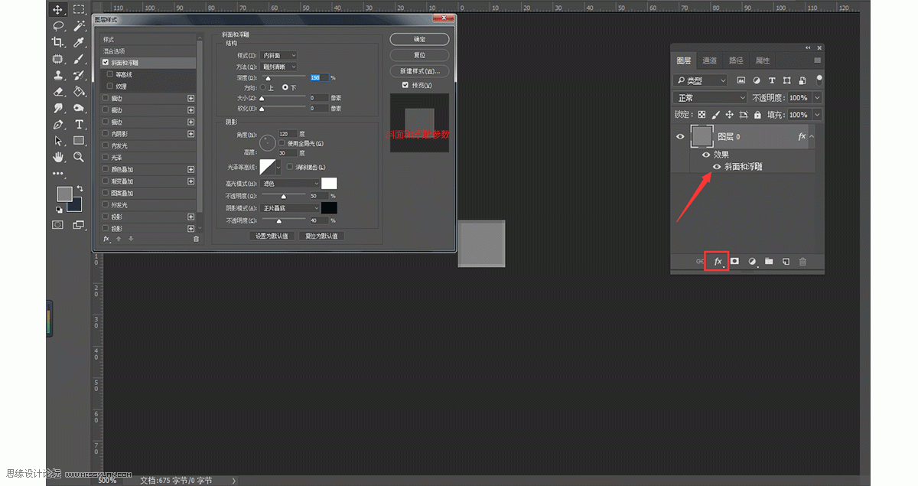
Task: Open the 高光模式 滤色 dropdown
Action: point(291,184)
